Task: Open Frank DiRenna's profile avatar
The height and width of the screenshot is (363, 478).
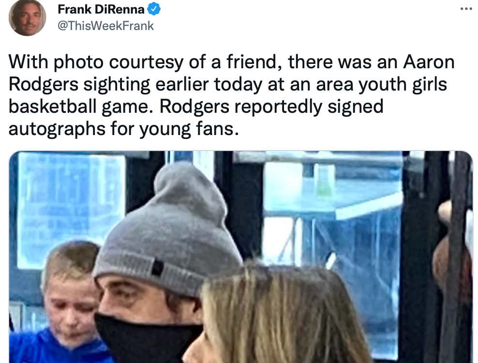Action: click(x=27, y=17)
